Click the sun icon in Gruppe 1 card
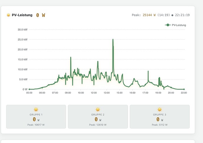203x143 pixels. (x=36, y=109)
